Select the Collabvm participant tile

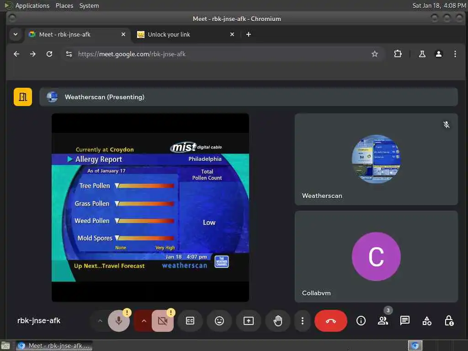click(x=376, y=256)
